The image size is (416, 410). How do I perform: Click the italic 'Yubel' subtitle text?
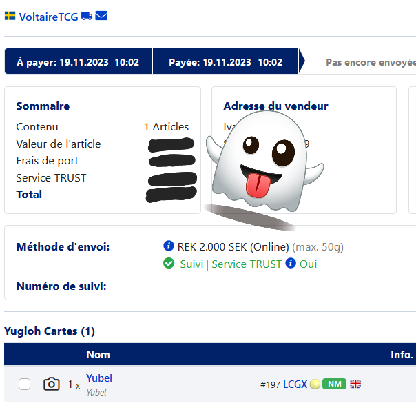point(96,393)
